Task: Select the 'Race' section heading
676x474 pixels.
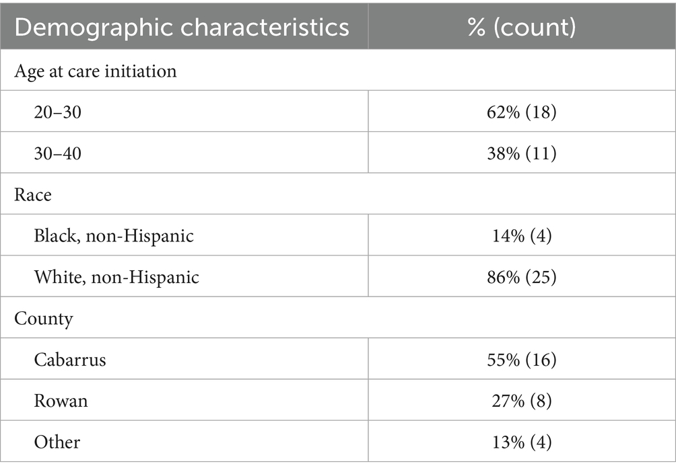Action: click(x=32, y=194)
